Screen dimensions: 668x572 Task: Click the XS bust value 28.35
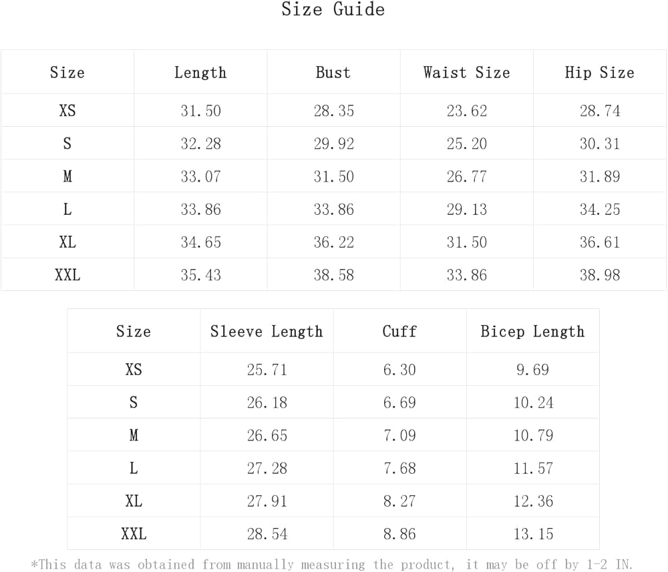(334, 111)
